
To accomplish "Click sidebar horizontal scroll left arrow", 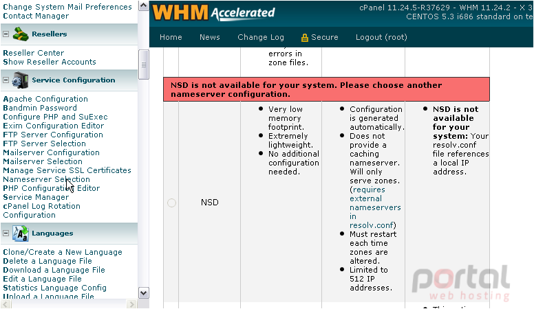I will pyautogui.click(x=4, y=304).
